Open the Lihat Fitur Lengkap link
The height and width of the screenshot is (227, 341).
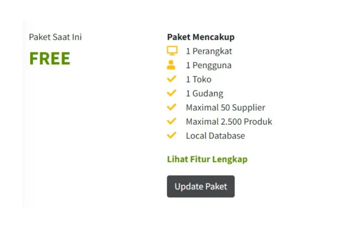click(x=207, y=159)
